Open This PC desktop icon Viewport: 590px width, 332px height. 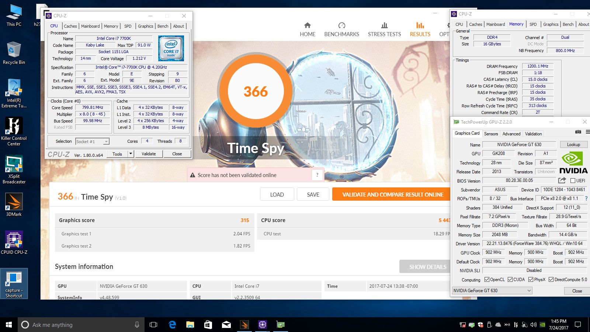(x=14, y=15)
